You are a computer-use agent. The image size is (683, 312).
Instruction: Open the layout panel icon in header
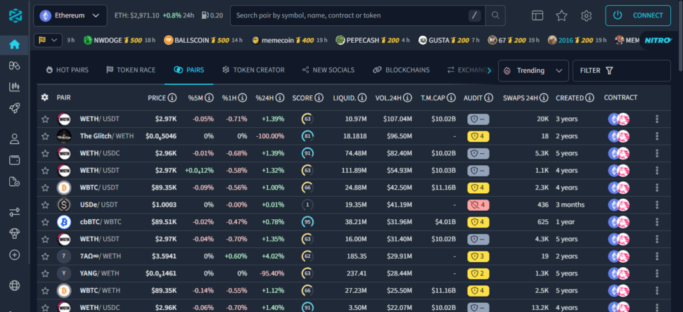[x=538, y=15]
